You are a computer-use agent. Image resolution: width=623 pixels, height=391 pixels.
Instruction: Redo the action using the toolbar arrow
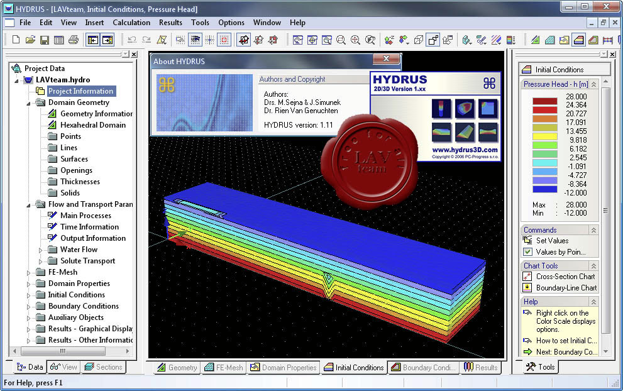[146, 40]
